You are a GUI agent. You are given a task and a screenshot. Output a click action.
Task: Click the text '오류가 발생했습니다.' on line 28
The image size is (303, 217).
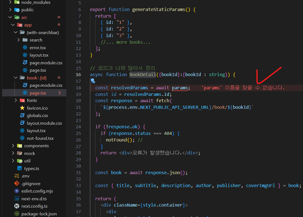(157, 153)
